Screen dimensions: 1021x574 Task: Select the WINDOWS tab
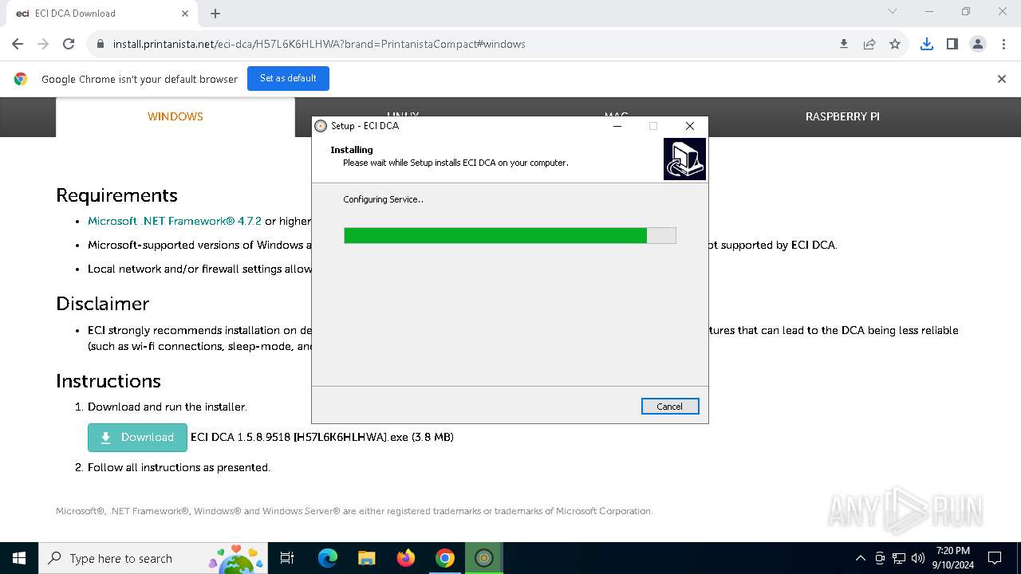[175, 116]
